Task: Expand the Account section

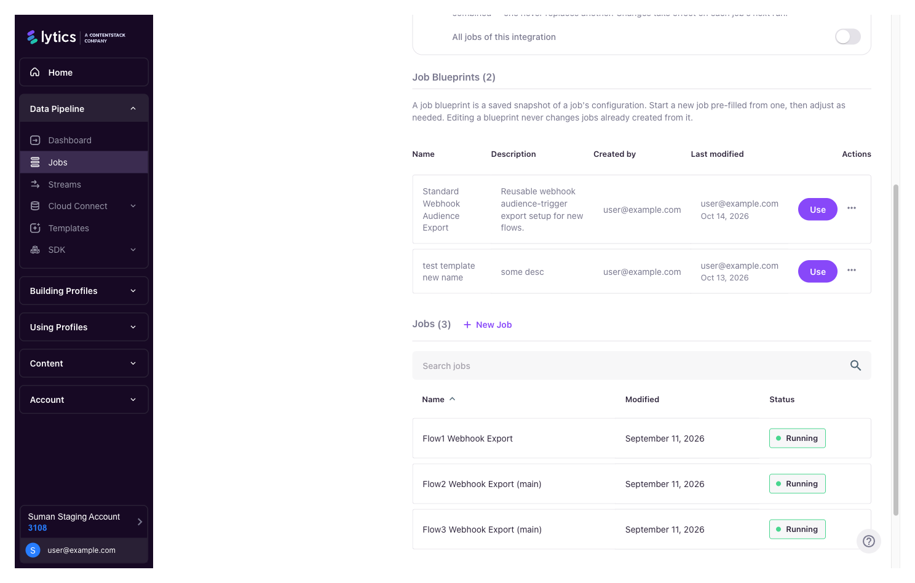Action: [x=84, y=400]
